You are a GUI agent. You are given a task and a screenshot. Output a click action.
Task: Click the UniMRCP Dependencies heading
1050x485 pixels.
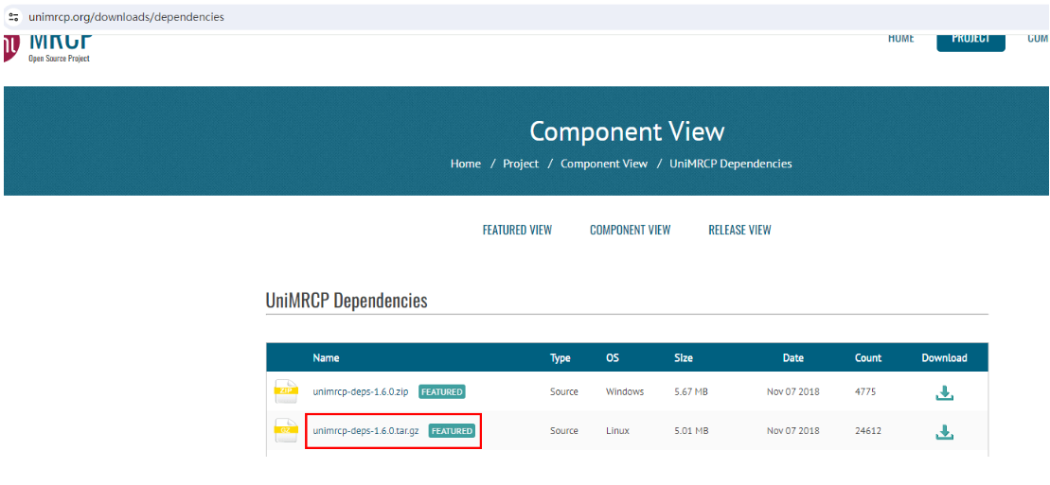[x=347, y=301]
